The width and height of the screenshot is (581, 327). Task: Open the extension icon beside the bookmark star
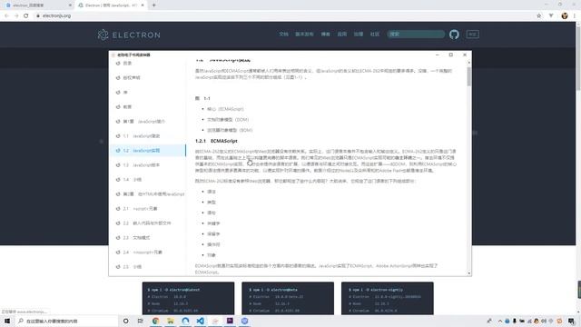[551, 15]
